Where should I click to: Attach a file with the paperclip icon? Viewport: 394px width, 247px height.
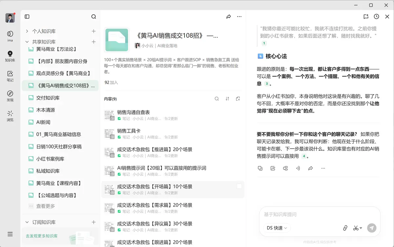click(x=345, y=228)
